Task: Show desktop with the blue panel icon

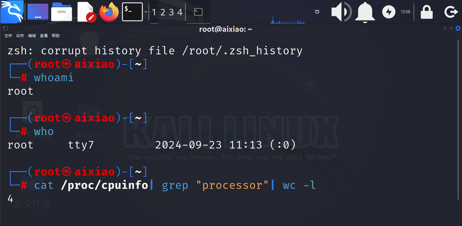Action: tap(38, 12)
